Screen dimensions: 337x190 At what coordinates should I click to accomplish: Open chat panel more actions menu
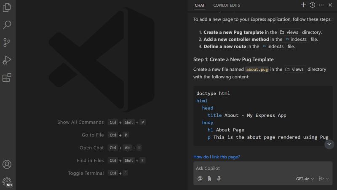[321, 5]
